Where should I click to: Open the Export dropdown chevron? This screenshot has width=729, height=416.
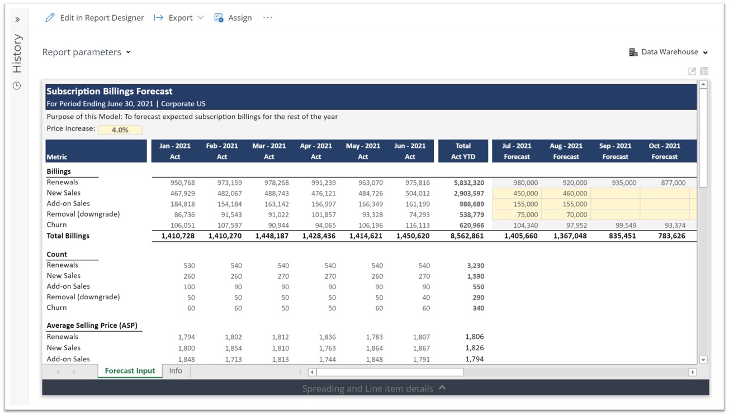(x=200, y=18)
